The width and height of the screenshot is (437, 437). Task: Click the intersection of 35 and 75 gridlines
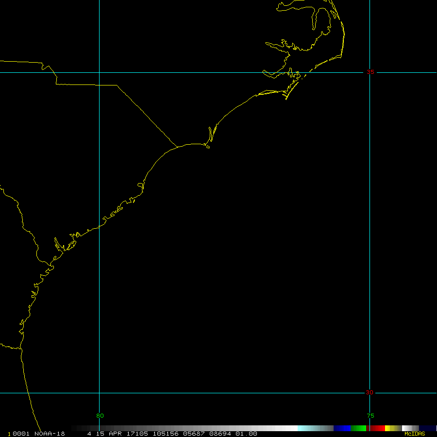pyautogui.click(x=370, y=72)
